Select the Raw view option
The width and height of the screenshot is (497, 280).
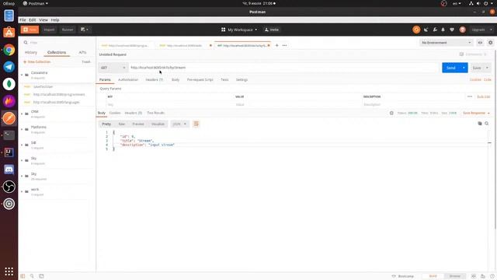122,124
